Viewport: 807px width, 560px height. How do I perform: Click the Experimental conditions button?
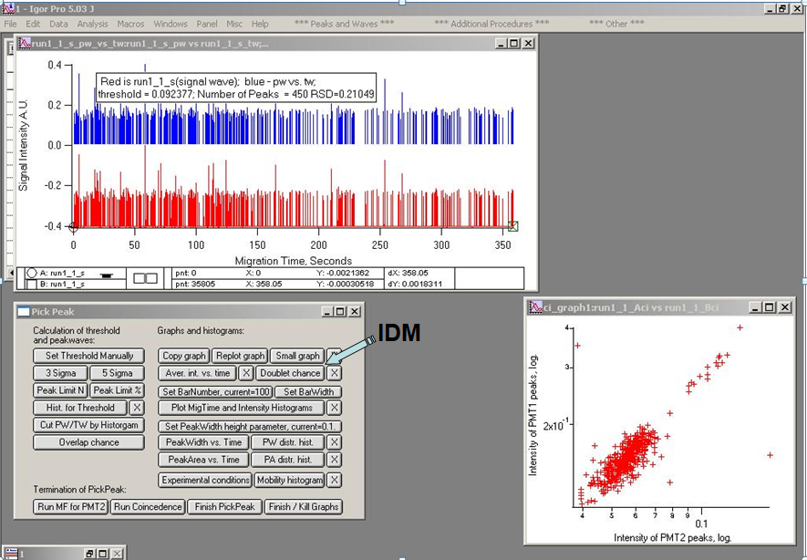click(x=205, y=481)
